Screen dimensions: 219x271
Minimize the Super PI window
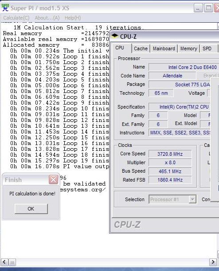pyautogui.click(x=198, y=8)
